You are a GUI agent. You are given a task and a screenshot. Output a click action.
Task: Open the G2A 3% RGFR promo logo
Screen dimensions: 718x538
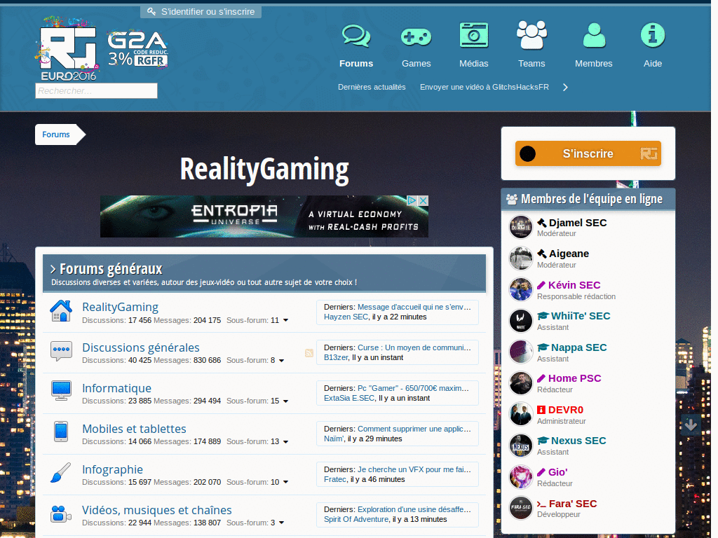point(138,50)
